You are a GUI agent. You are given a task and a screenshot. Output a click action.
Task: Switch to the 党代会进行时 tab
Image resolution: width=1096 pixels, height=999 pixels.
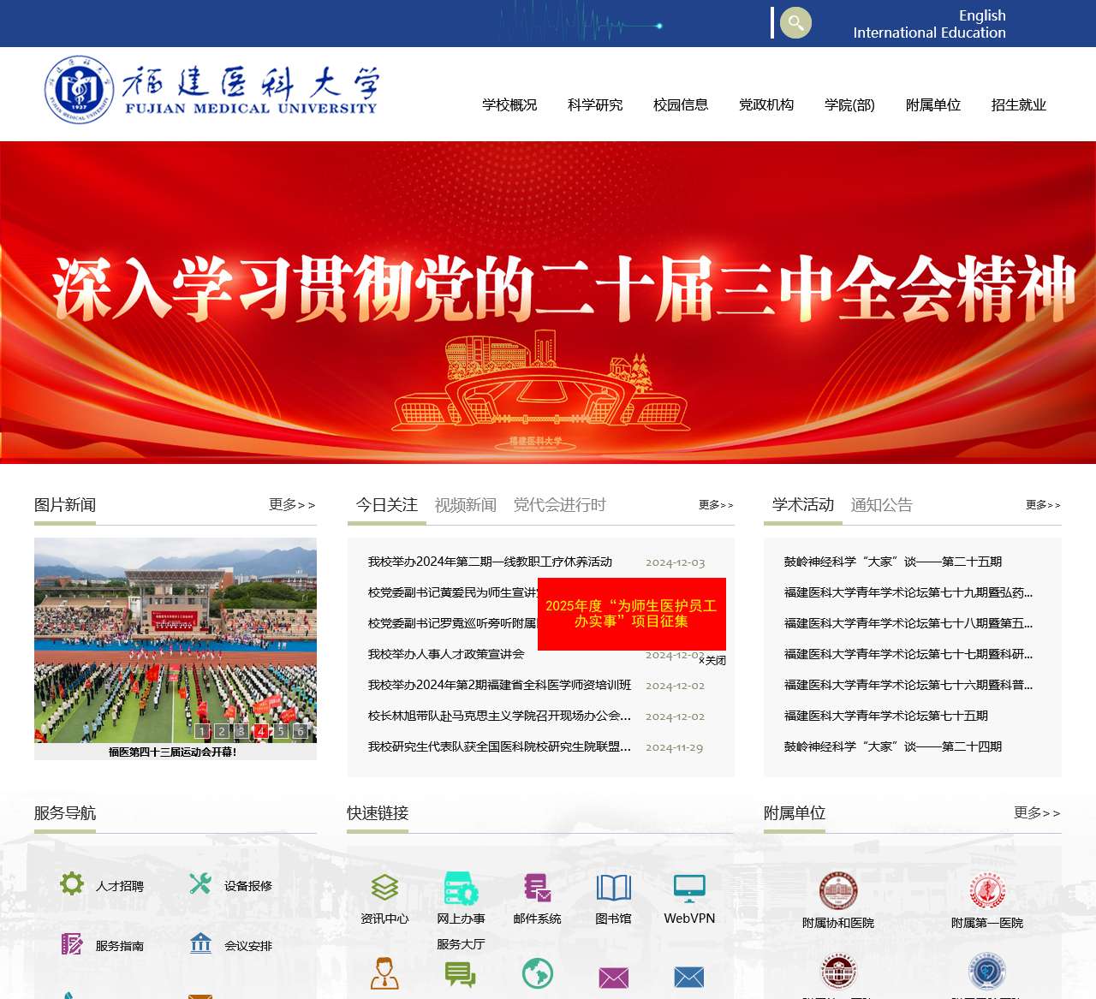(560, 505)
